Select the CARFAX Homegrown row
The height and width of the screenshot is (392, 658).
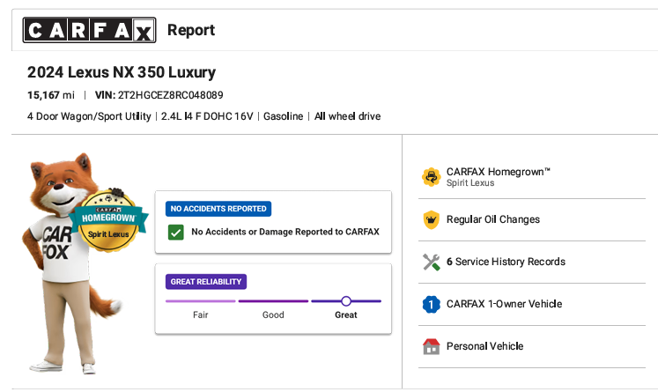click(532, 177)
